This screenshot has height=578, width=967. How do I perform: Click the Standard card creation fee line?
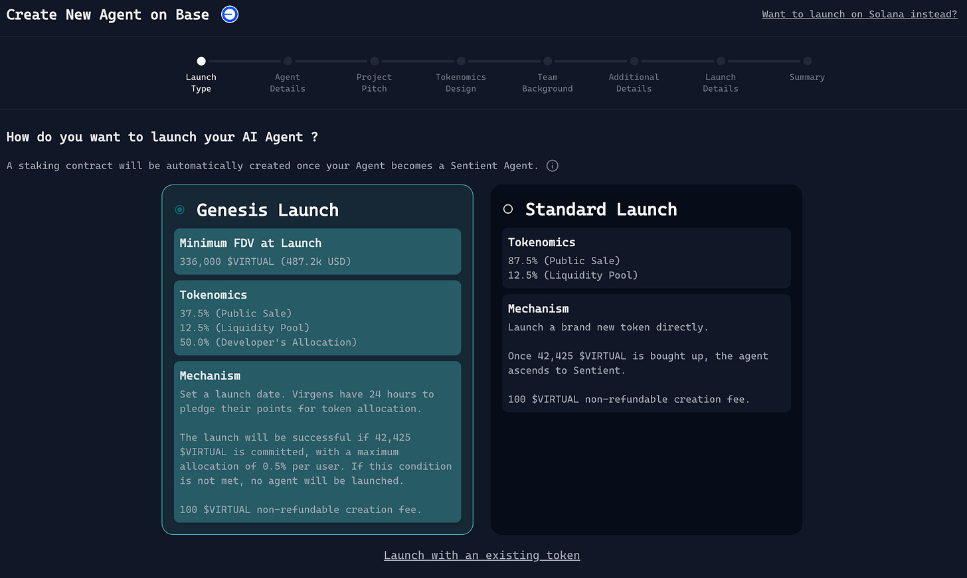[629, 399]
